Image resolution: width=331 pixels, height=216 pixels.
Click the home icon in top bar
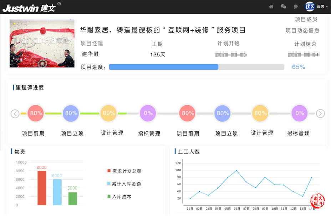(x=271, y=6)
